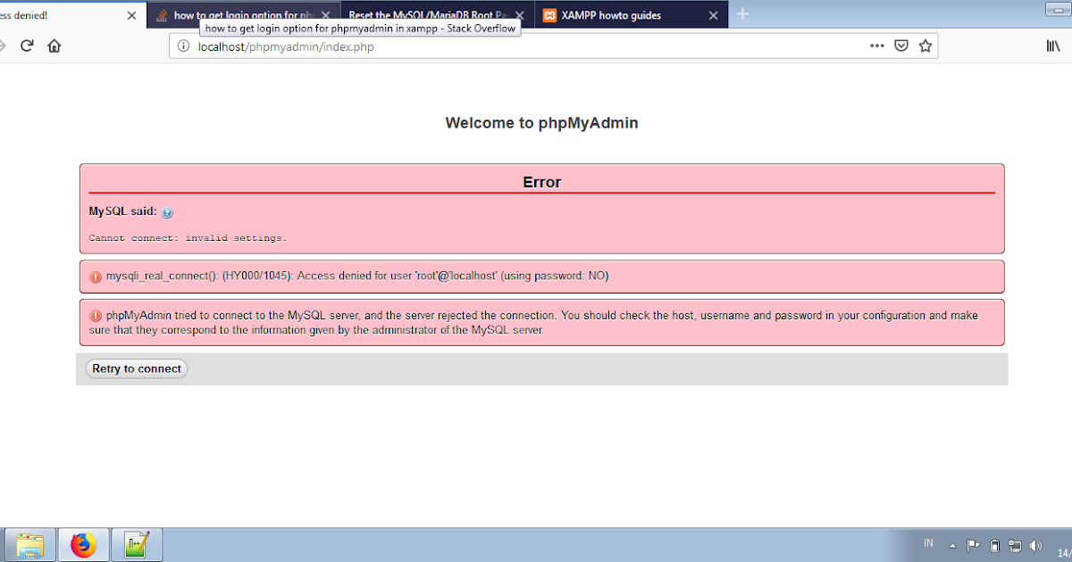Check battery status tray icon
This screenshot has height=562, width=1072.
click(994, 545)
